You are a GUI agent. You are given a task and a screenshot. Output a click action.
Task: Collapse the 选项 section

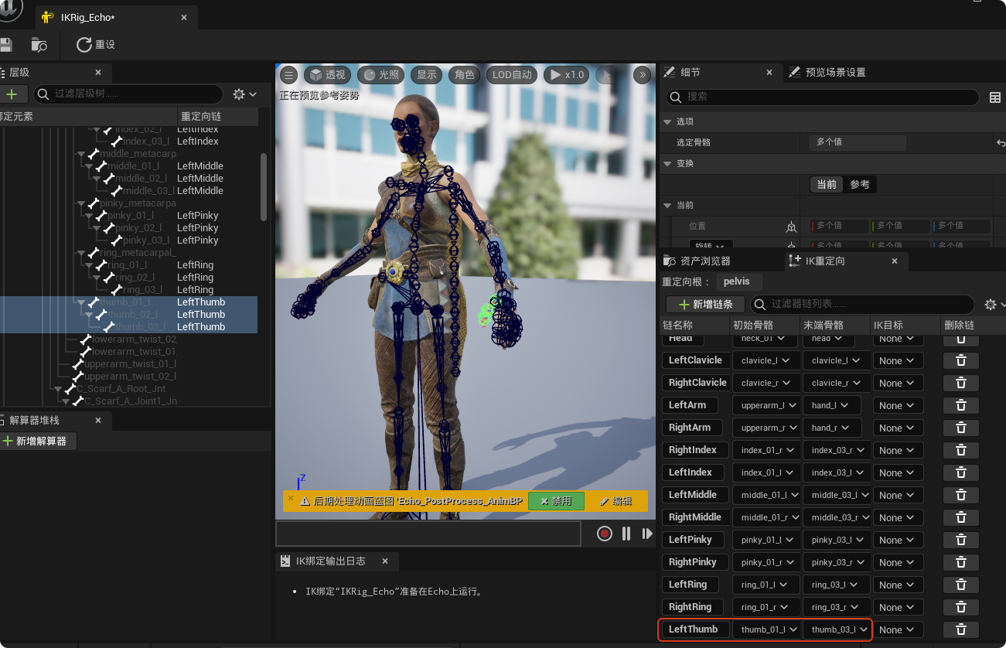[668, 122]
